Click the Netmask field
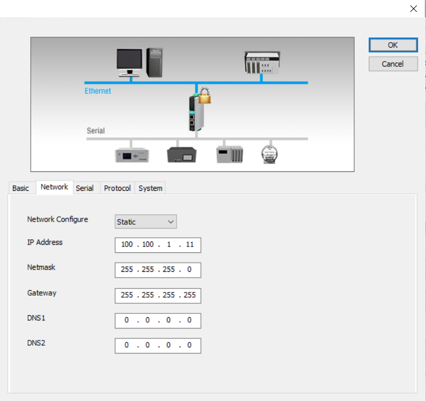 click(158, 270)
